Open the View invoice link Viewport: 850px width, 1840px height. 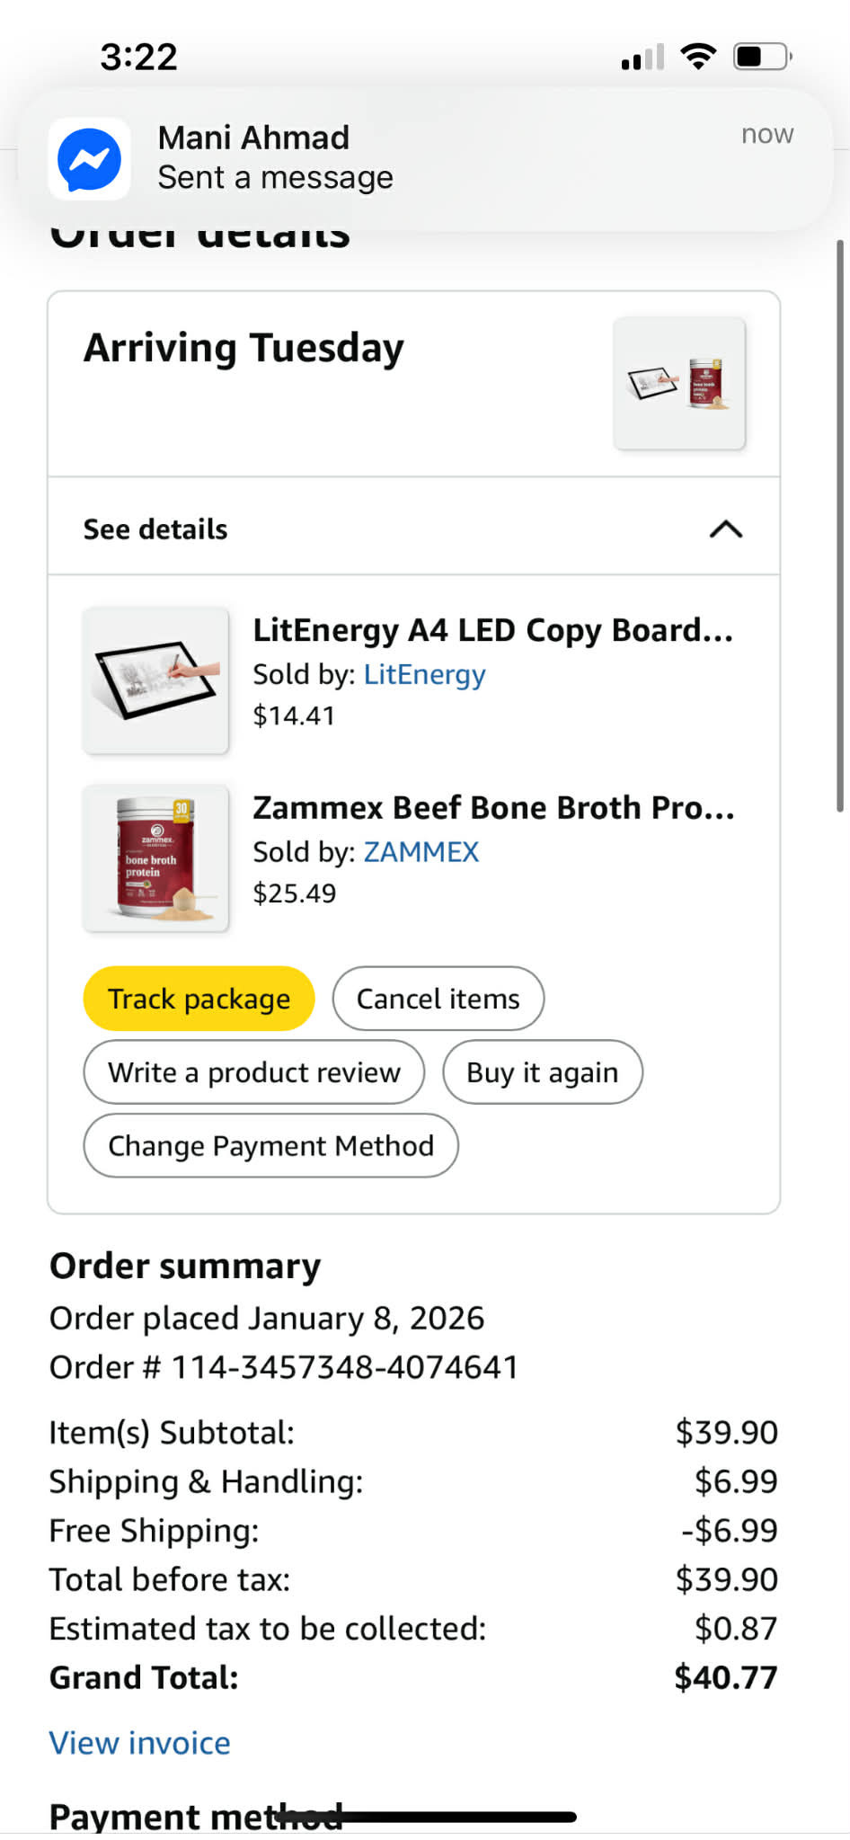[139, 1743]
